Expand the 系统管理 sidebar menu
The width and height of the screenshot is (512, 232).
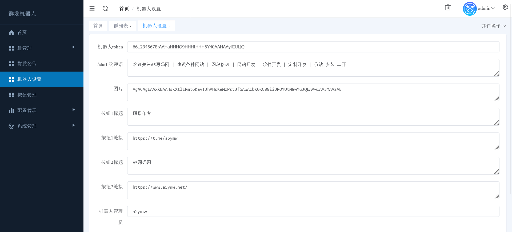pyautogui.click(x=42, y=126)
